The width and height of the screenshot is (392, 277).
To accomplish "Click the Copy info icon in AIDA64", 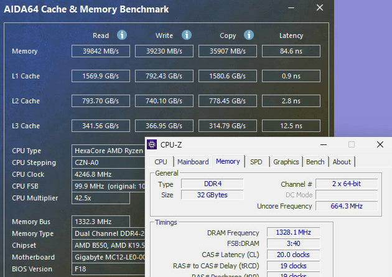I will pyautogui.click(x=249, y=35).
